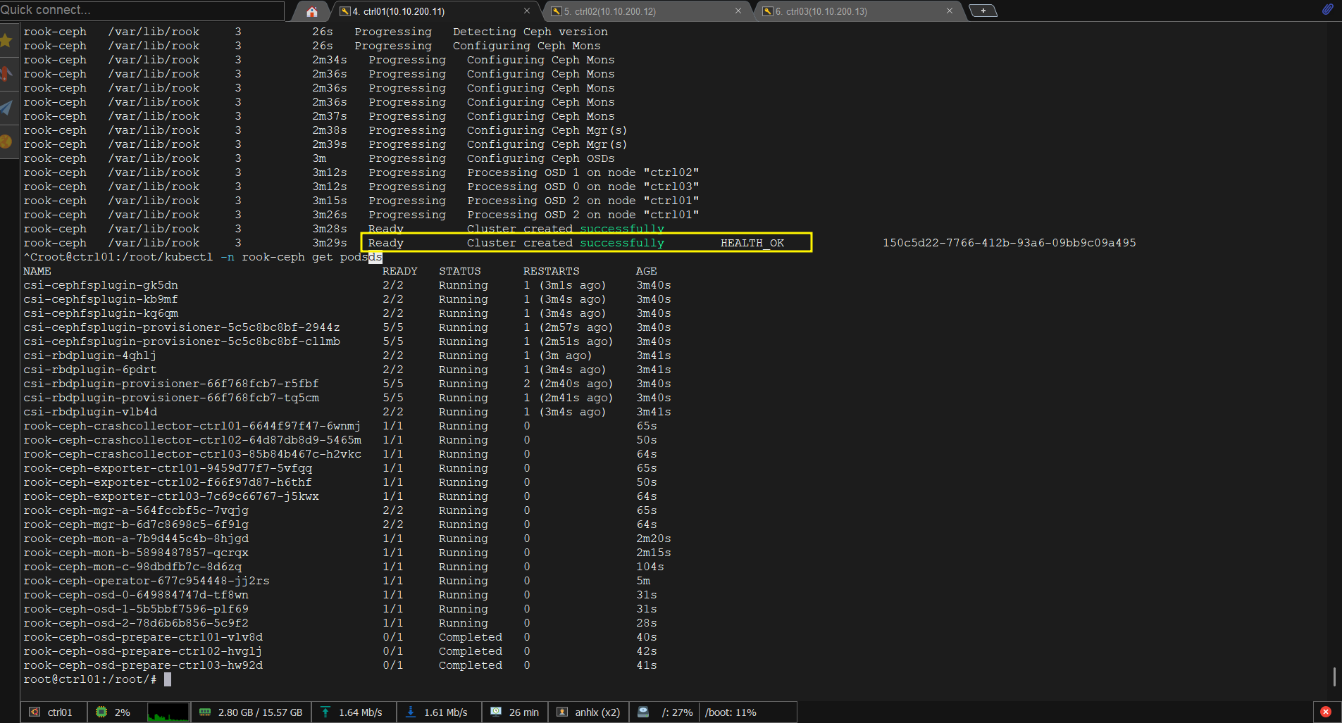Click the 'anhlx (x2)' user label
This screenshot has width=1342, height=723.
click(x=597, y=712)
